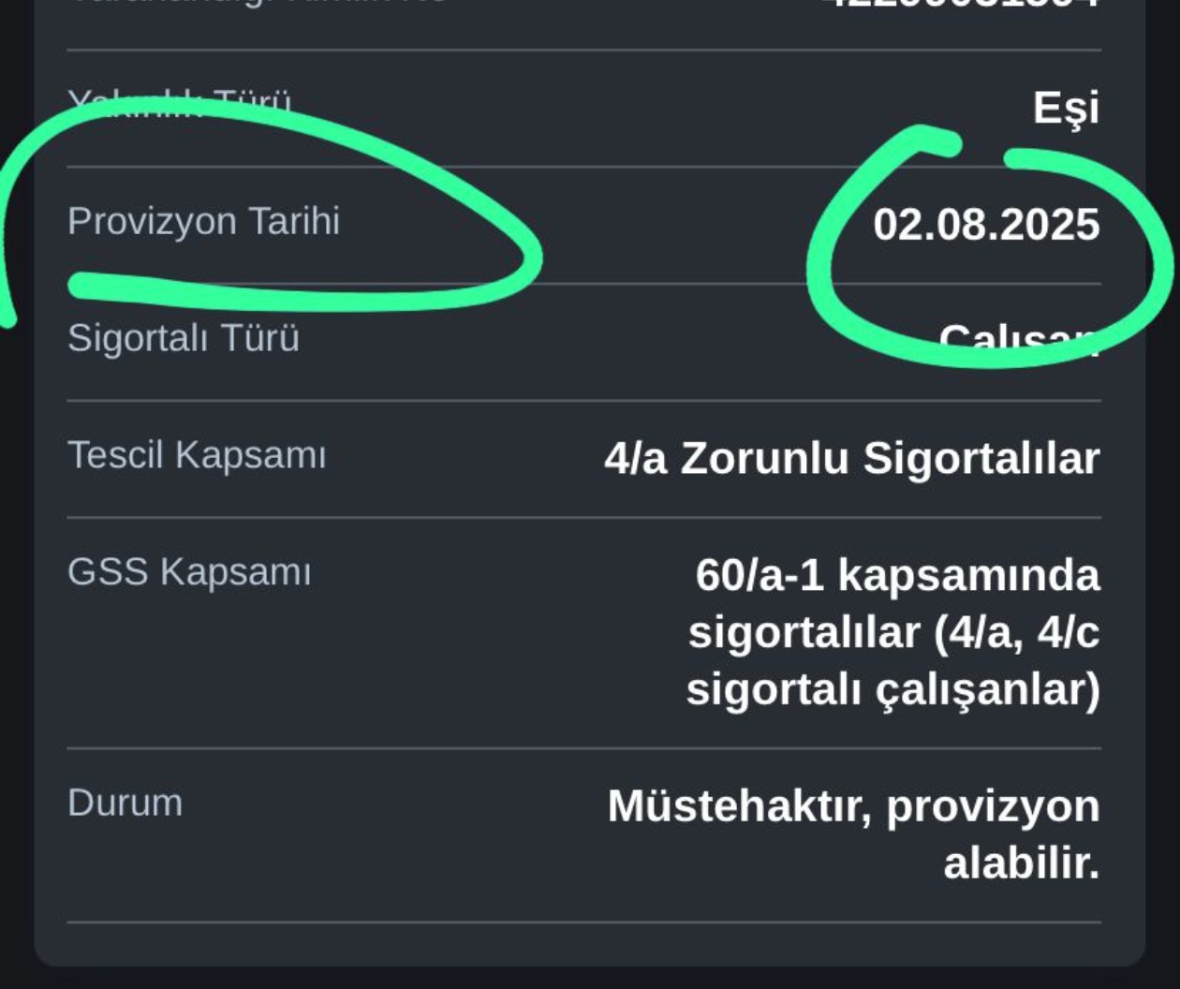Tap the date value 02.08.2025
Image resolution: width=1180 pixels, height=989 pixels.
986,225
